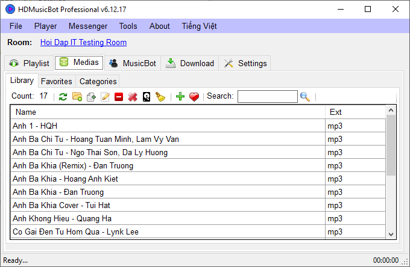Open the Download tab
The image size is (410, 267).
point(190,63)
